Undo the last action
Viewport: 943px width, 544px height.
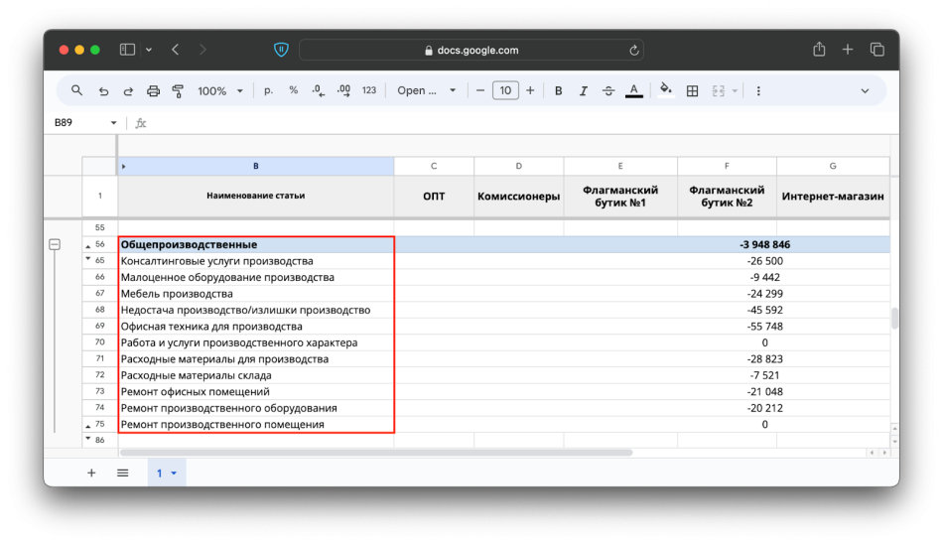coord(103,90)
